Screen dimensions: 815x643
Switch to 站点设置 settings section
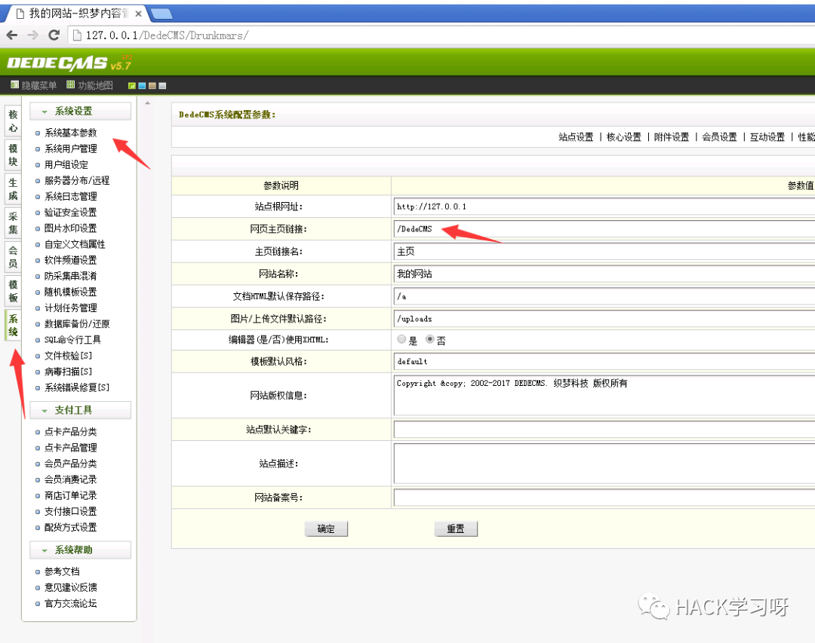coord(576,137)
